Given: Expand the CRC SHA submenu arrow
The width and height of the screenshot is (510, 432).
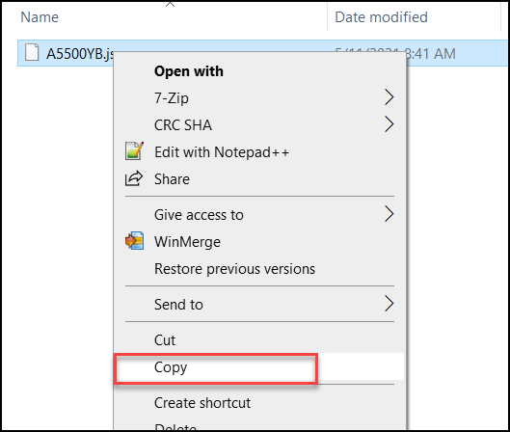Looking at the screenshot, I should point(389,124).
